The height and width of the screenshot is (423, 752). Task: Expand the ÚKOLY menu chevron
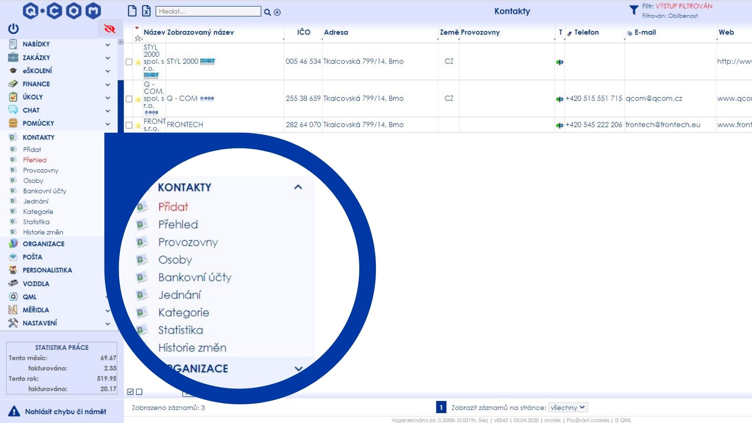click(x=108, y=98)
